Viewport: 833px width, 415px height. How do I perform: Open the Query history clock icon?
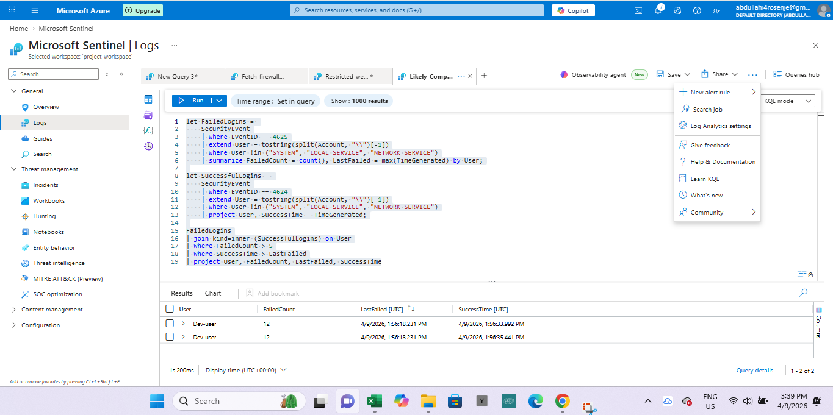click(148, 146)
